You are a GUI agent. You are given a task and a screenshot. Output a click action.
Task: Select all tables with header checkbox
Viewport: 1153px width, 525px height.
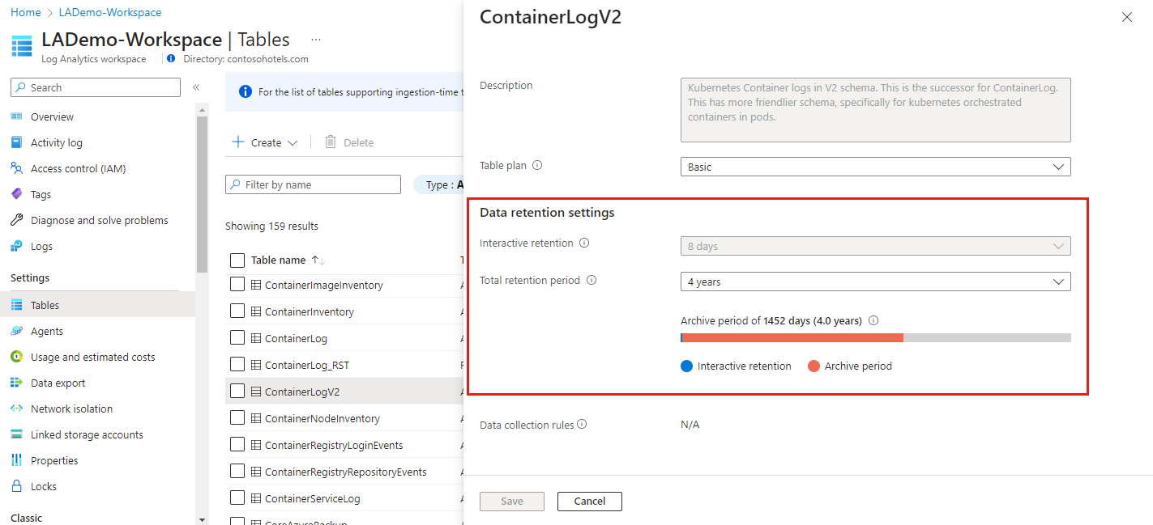tap(237, 260)
